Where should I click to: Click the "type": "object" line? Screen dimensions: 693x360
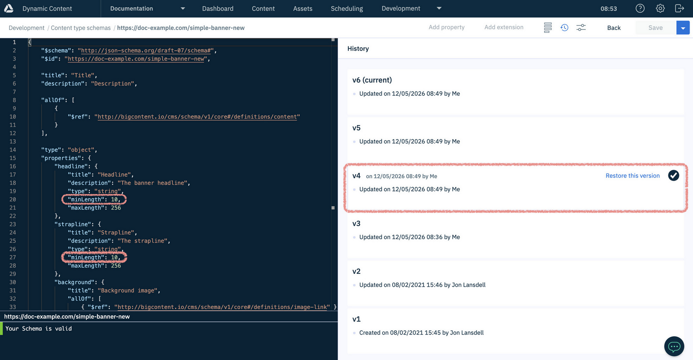[x=69, y=150]
